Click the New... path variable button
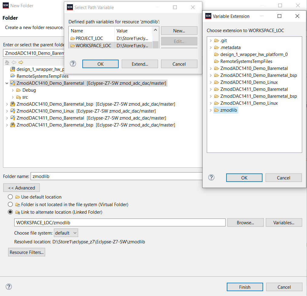This screenshot has height=296, width=307. pyautogui.click(x=179, y=31)
